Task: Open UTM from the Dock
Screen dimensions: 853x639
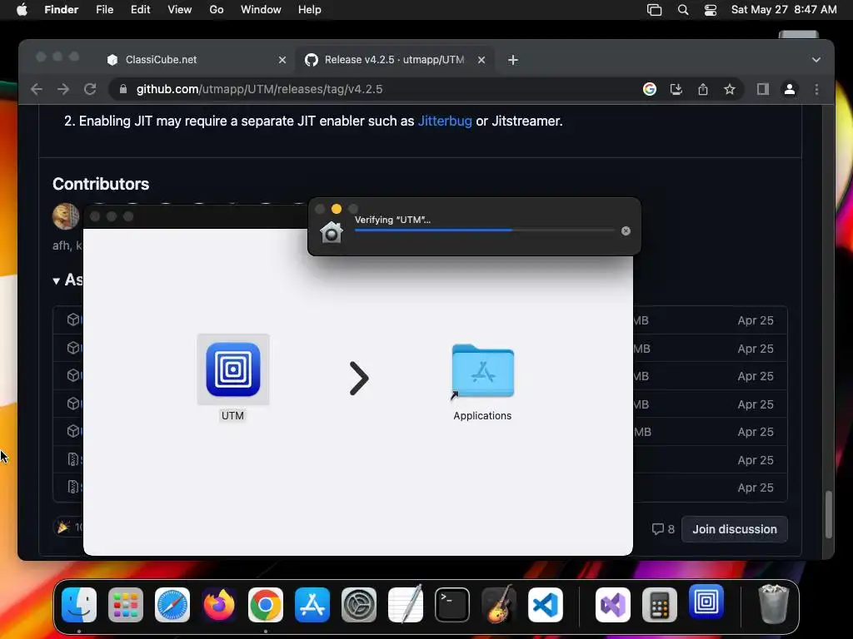Action: (x=706, y=602)
